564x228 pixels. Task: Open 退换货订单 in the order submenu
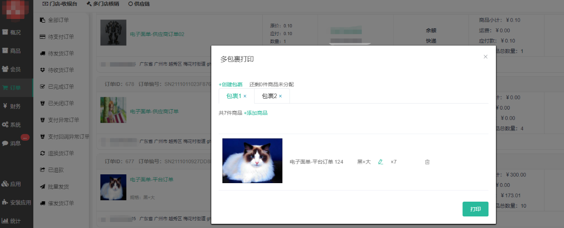pos(61,153)
